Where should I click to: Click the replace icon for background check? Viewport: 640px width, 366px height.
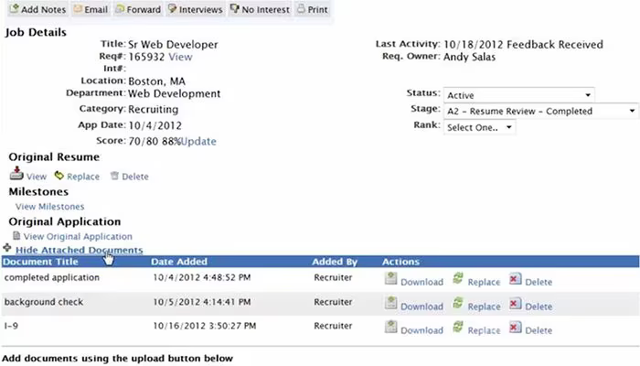point(458,303)
